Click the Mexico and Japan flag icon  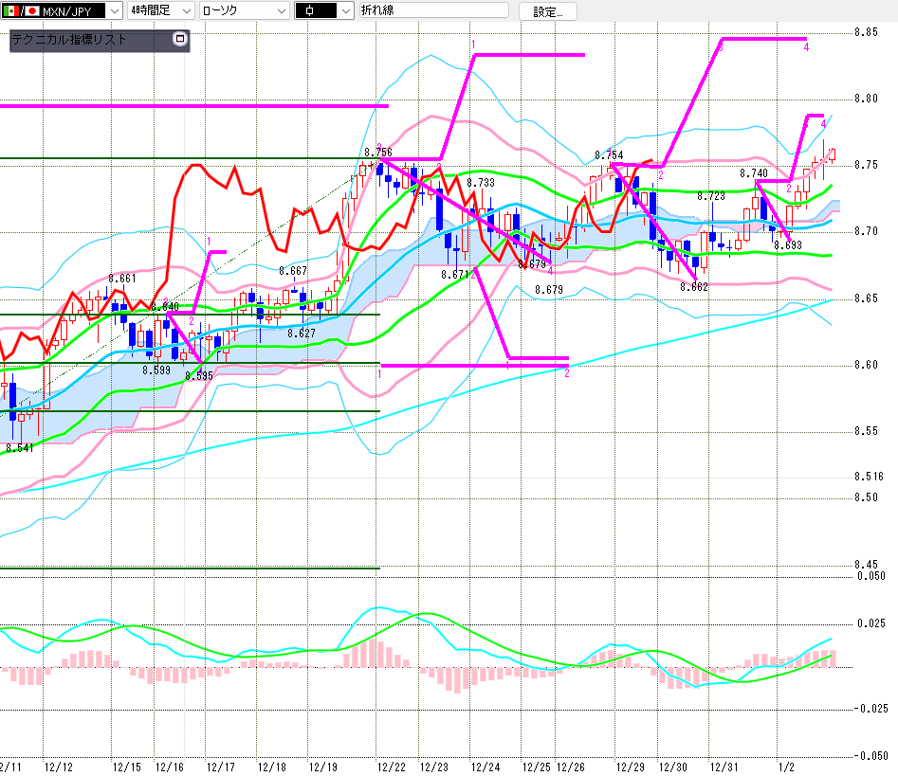pos(21,11)
